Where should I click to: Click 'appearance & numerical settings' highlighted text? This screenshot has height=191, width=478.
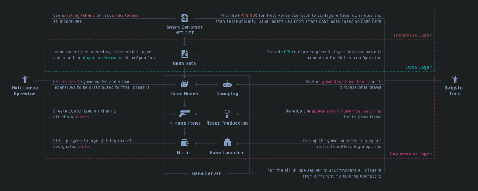pos(346,111)
